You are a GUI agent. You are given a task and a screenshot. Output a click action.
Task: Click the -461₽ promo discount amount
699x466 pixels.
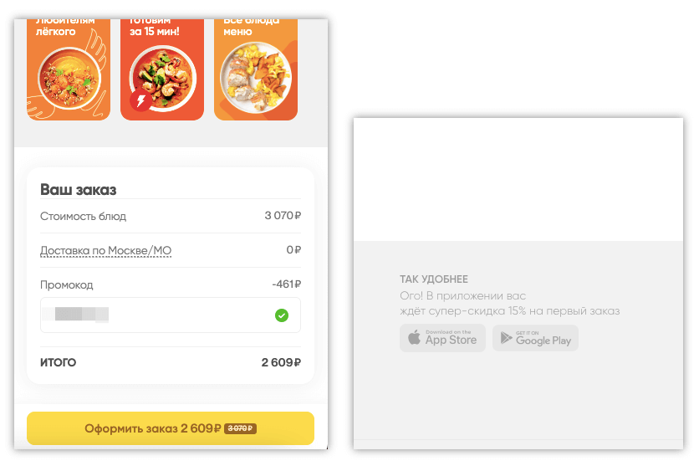point(286,284)
